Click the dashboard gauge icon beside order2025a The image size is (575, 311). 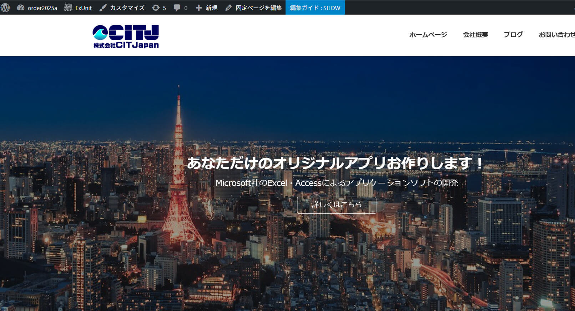coord(21,7)
